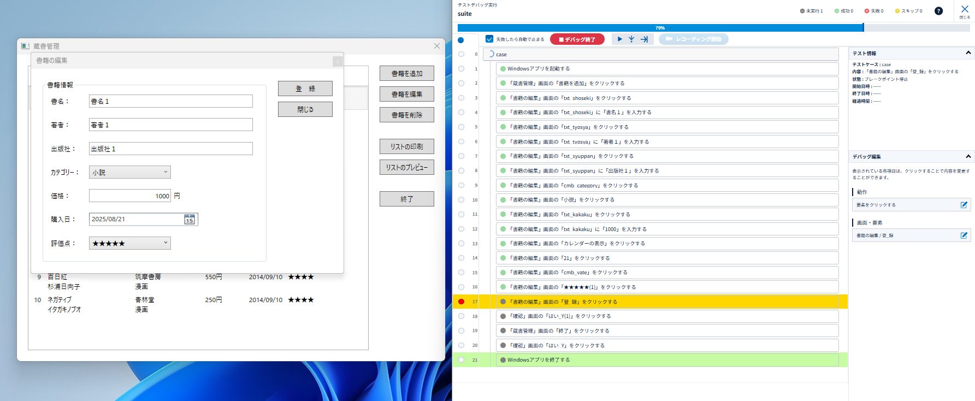Click the 79% progress bar
This screenshot has height=401, width=975.
coord(660,28)
